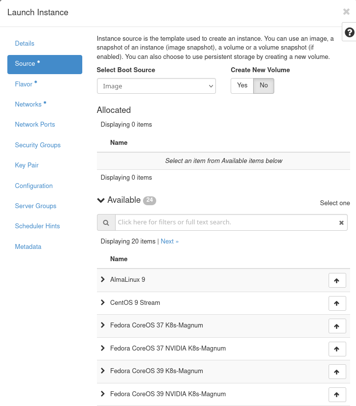Click the Next page link
356x406 pixels.
point(169,242)
